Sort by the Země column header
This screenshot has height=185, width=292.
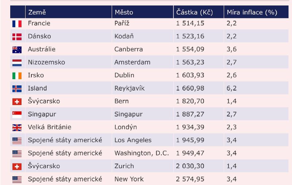[37, 12]
